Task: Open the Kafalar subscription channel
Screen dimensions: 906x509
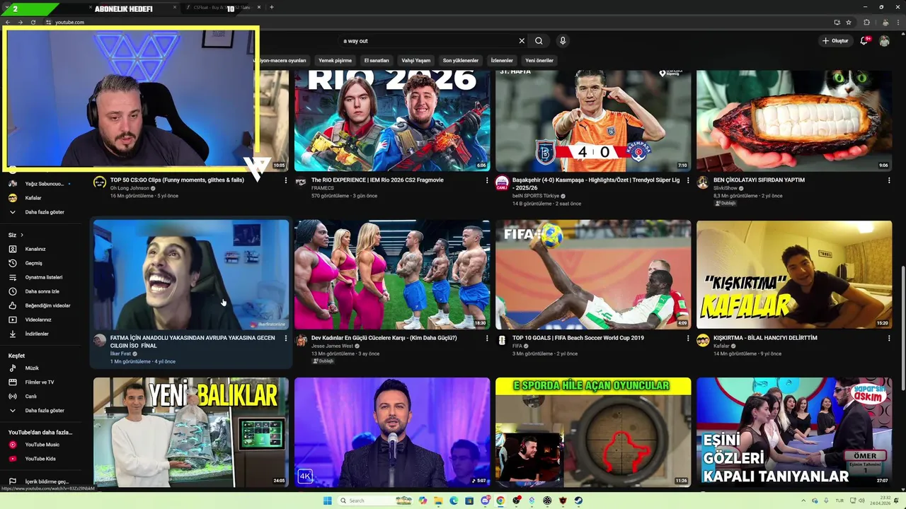Action: click(x=33, y=198)
